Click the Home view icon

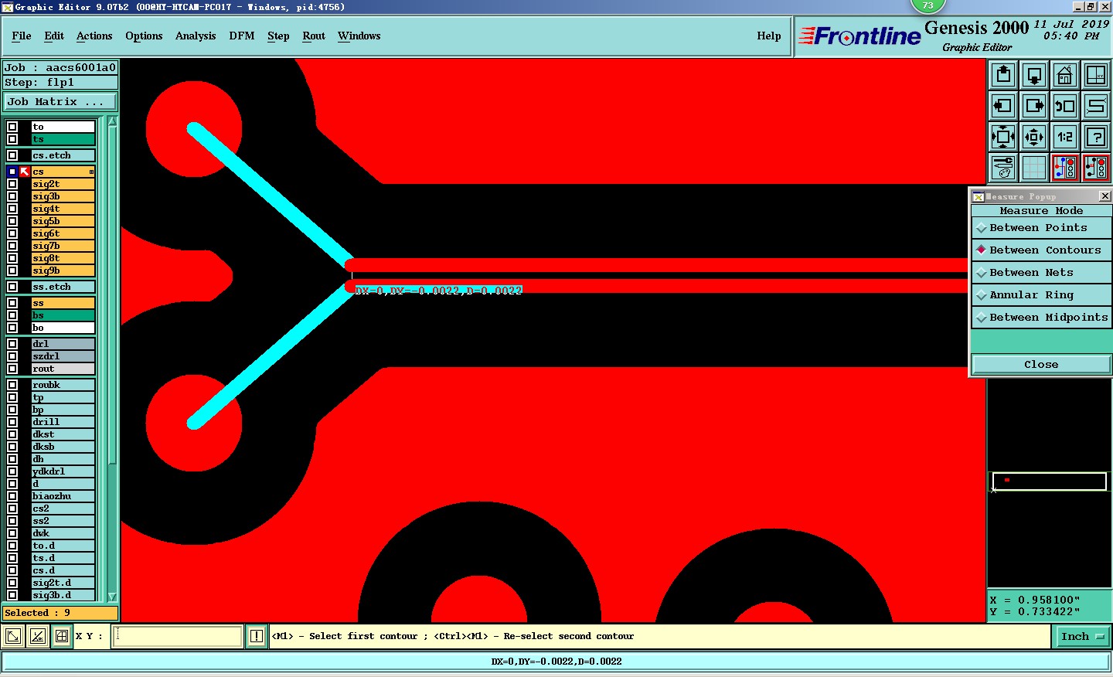point(1065,75)
